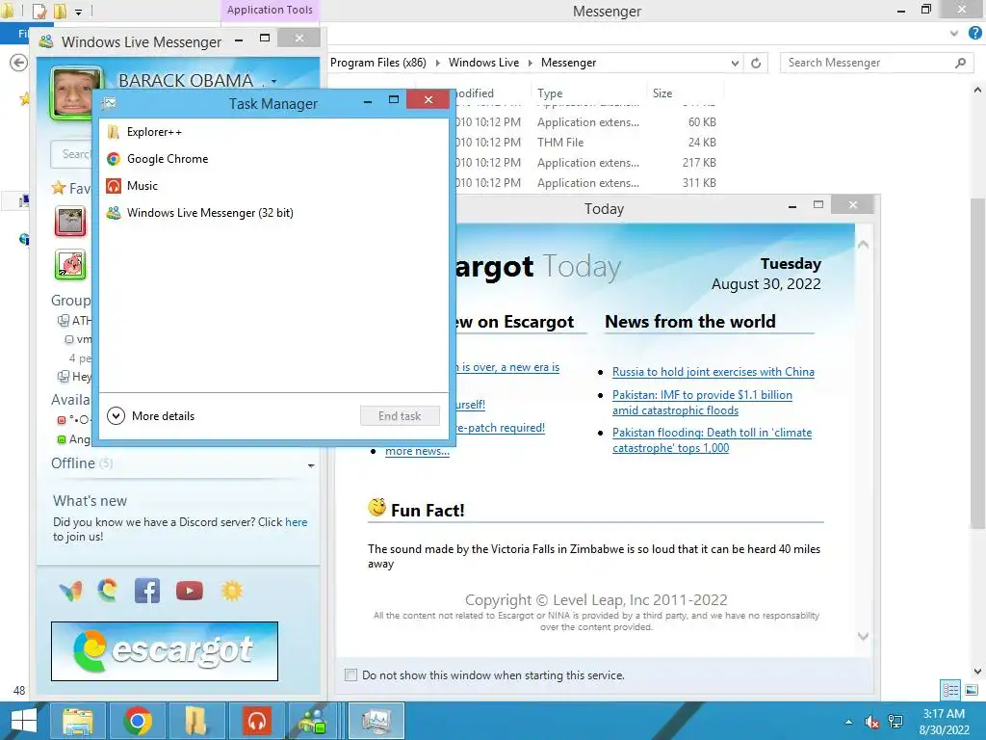Open dropdown next to BARACK OBAMA name

click(x=273, y=81)
